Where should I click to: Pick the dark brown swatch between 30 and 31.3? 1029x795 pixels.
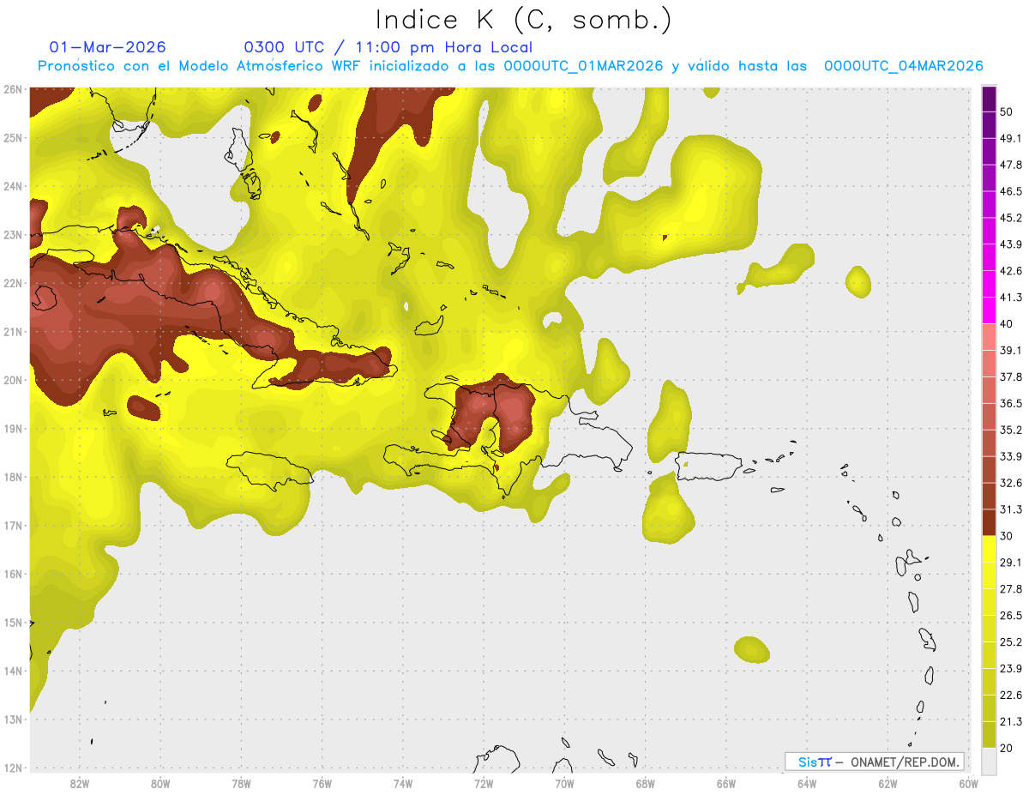point(989,522)
